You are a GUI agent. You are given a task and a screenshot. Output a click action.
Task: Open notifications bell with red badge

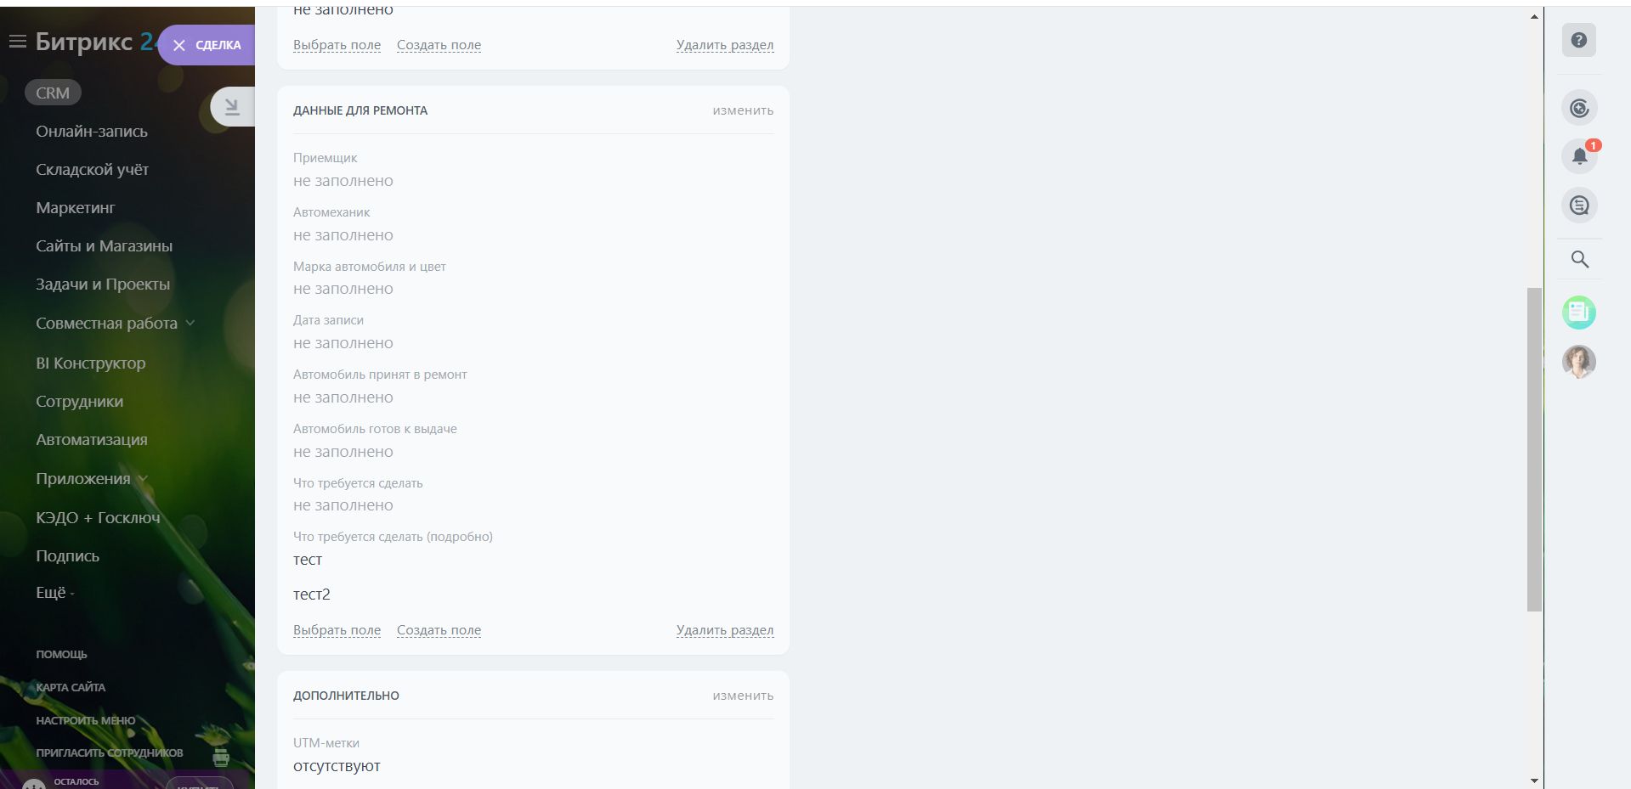1579,156
